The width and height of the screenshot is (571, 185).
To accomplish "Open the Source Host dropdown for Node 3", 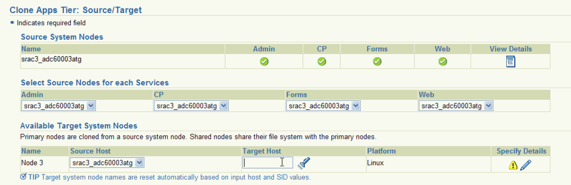I will click(106, 163).
